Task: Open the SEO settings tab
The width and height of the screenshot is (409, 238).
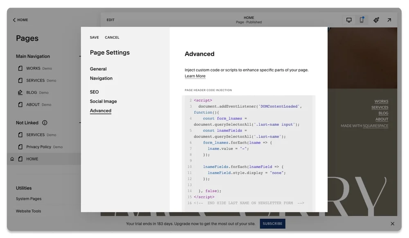Action: pyautogui.click(x=94, y=92)
